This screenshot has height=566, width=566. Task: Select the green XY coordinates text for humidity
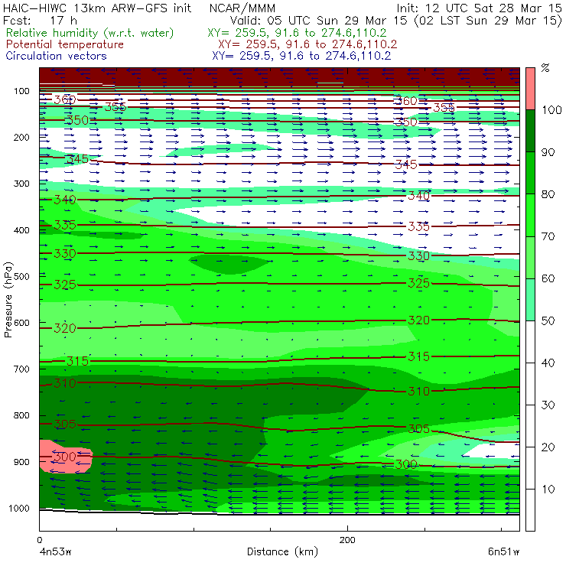(297, 33)
